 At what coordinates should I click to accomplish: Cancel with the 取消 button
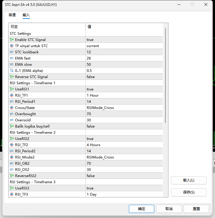click(x=169, y=209)
